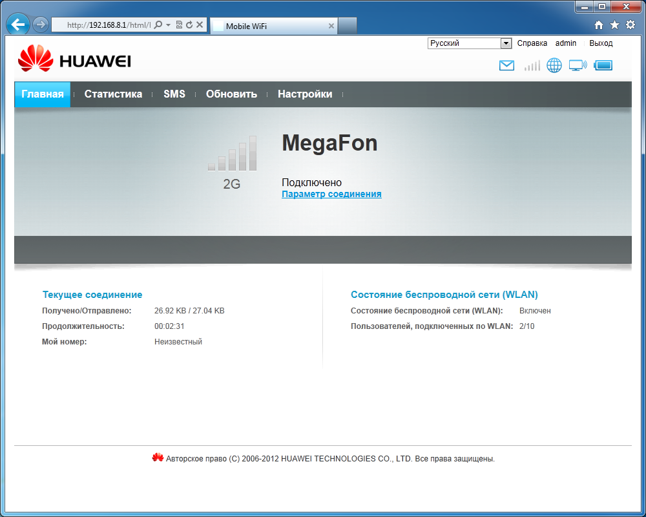646x517 pixels.
Task: Go back with browser back arrow
Action: click(x=17, y=25)
